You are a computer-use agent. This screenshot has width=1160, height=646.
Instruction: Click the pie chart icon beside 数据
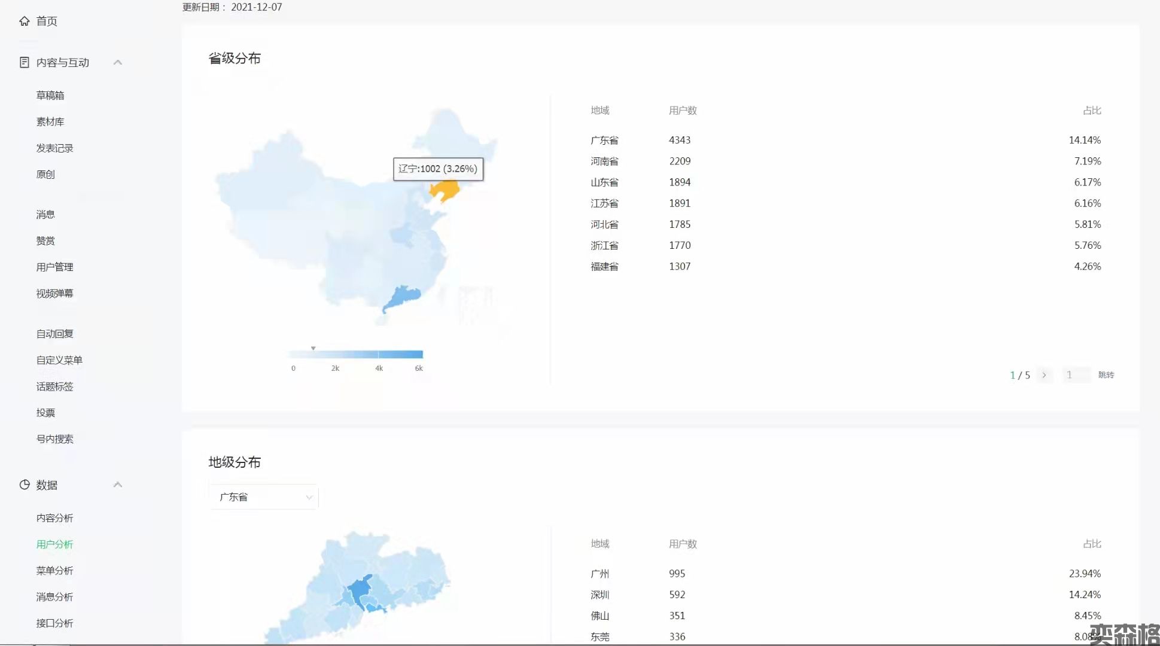tap(24, 484)
